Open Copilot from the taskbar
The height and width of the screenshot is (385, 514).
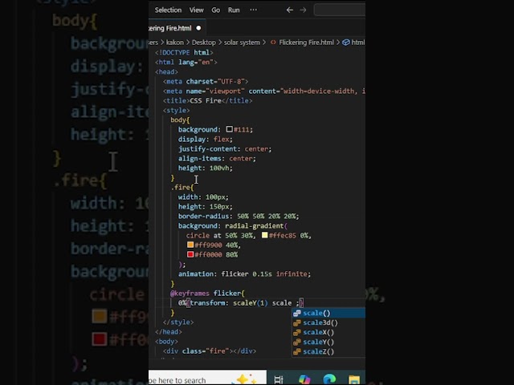[304, 379]
